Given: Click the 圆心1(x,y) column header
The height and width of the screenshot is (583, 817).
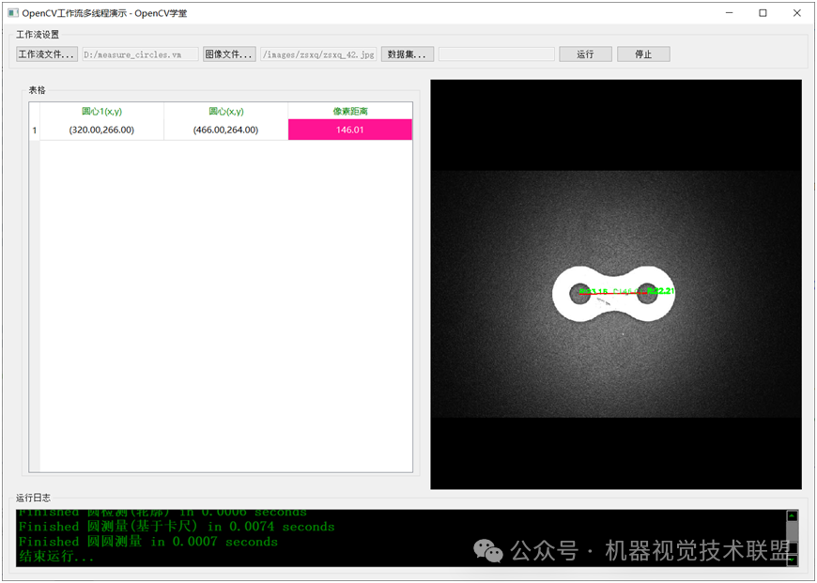Looking at the screenshot, I should 101,111.
